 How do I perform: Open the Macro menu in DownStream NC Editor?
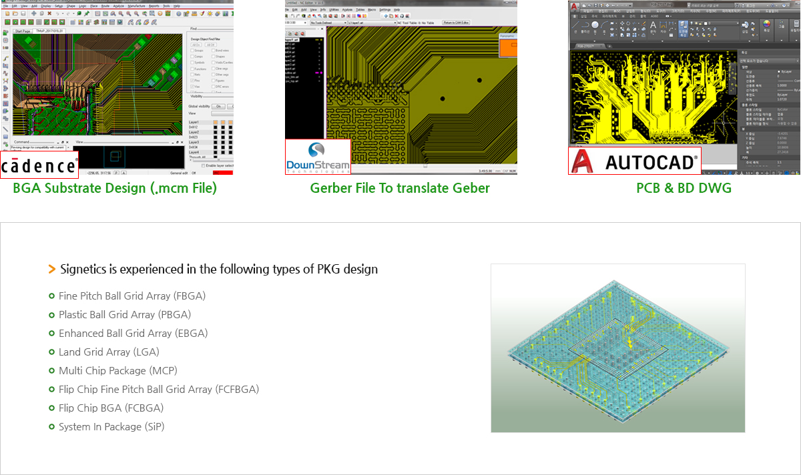[x=372, y=10]
